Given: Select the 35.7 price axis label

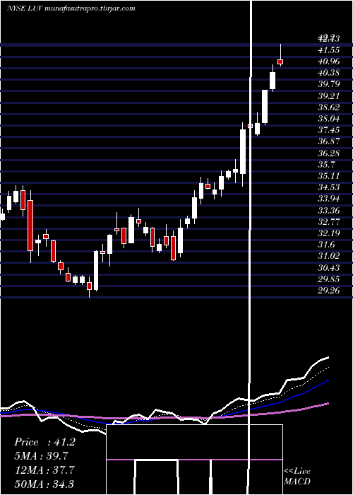Looking at the screenshot, I should (327, 165).
